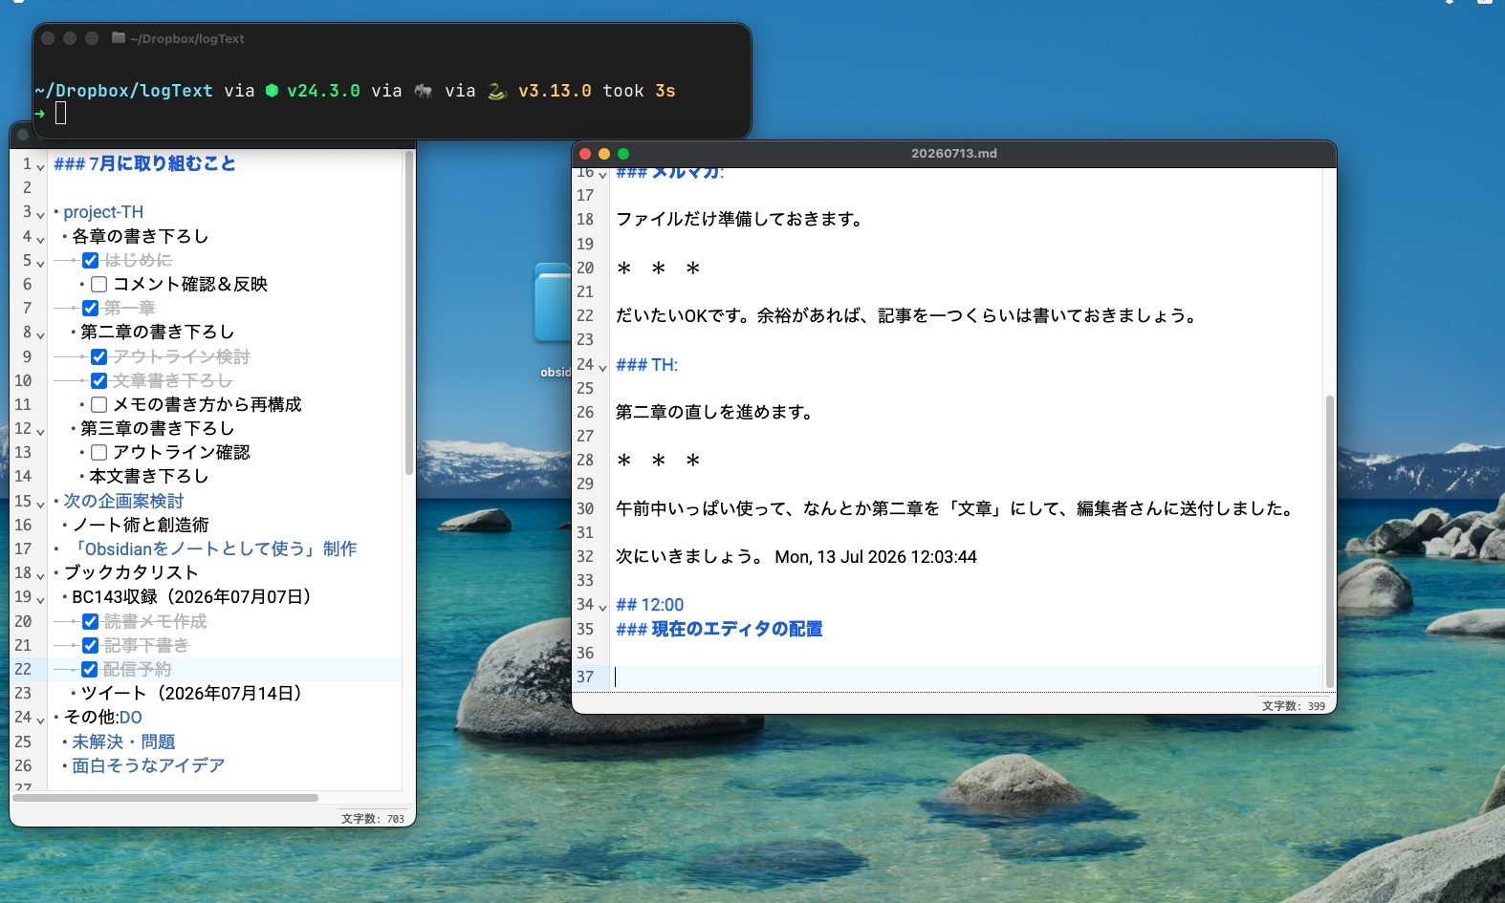This screenshot has height=903, width=1505.
Task: Uncheck the 読書メモ作成 checkbox
Action: [91, 621]
